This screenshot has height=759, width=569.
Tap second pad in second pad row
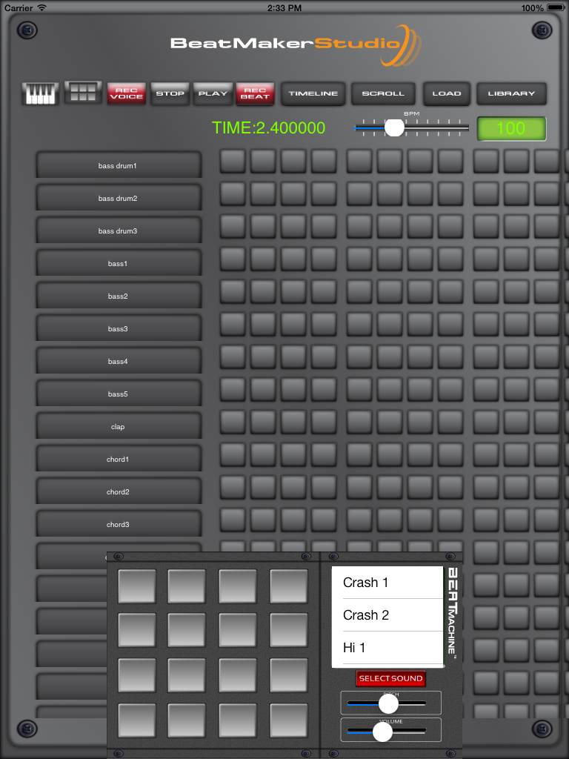[187, 630]
